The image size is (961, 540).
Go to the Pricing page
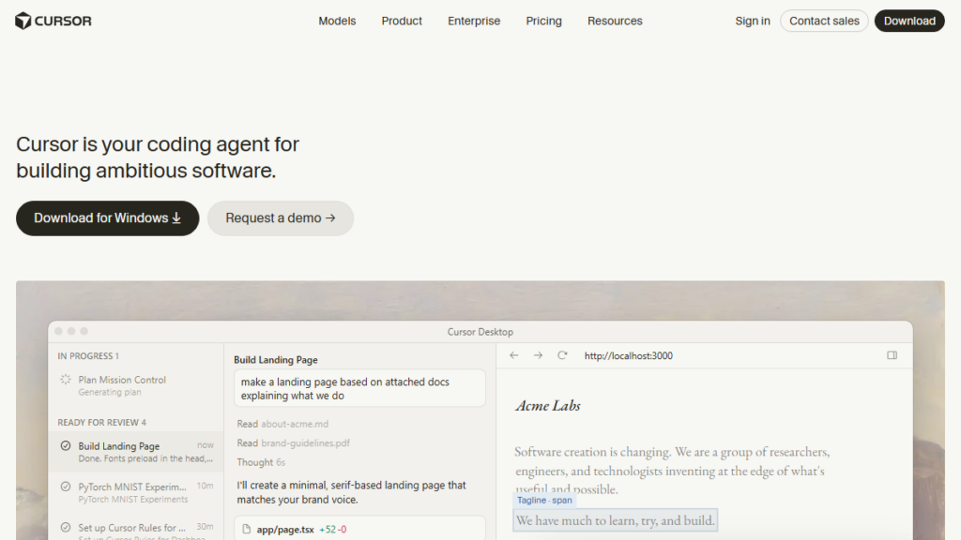(543, 21)
